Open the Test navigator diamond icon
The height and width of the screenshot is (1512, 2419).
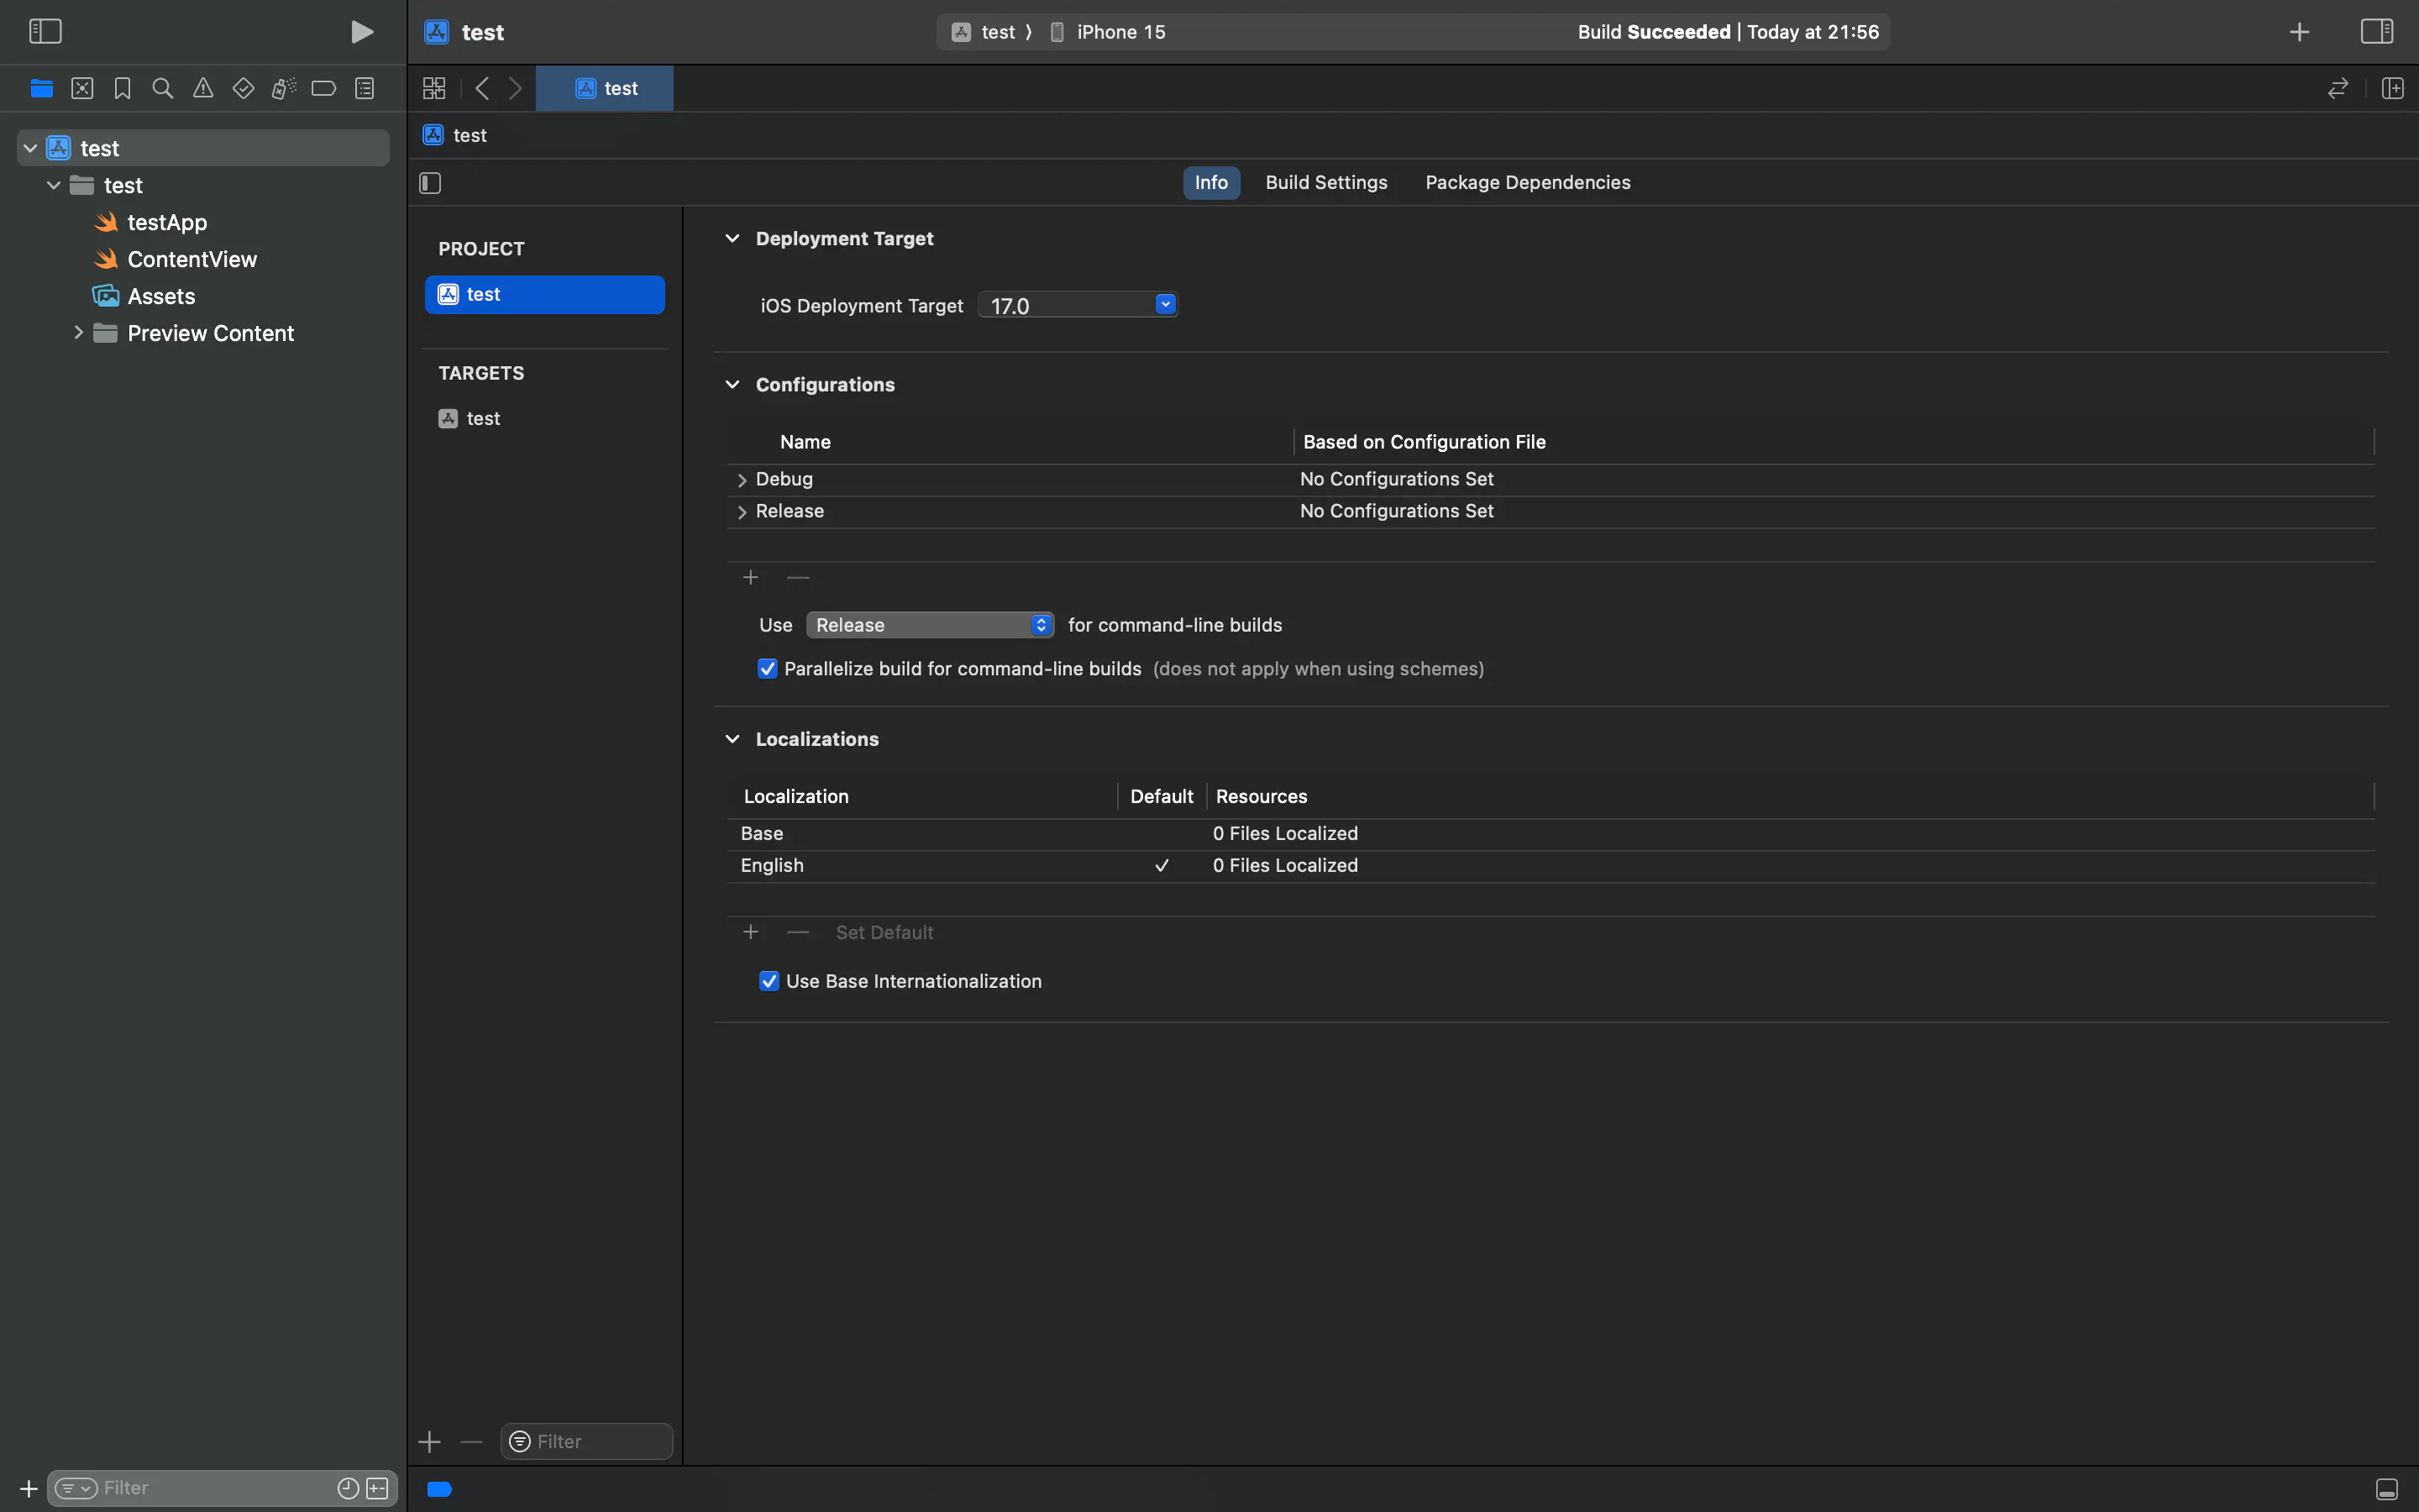[243, 88]
